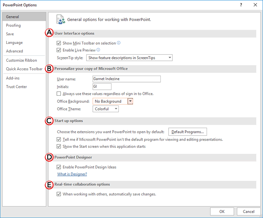Click the User name text field
Image resolution: width=263 pixels, height=218 pixels.
point(126,79)
